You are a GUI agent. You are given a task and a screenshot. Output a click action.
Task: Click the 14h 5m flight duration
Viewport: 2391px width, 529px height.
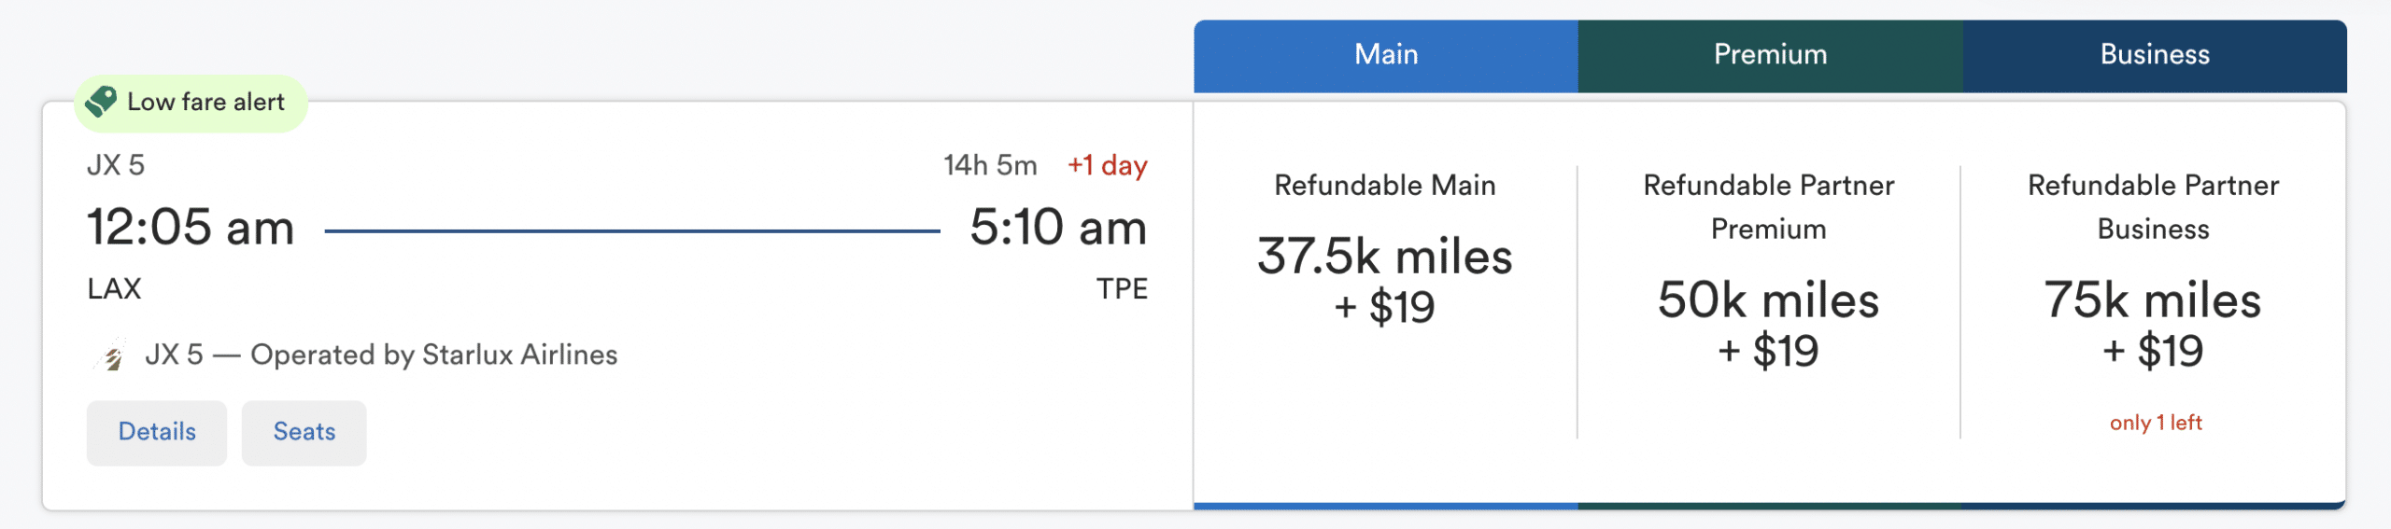tap(990, 166)
